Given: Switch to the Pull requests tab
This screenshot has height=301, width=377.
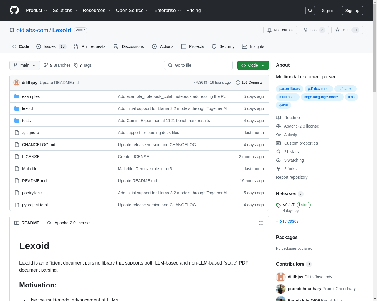Looking at the screenshot, I should (x=90, y=46).
